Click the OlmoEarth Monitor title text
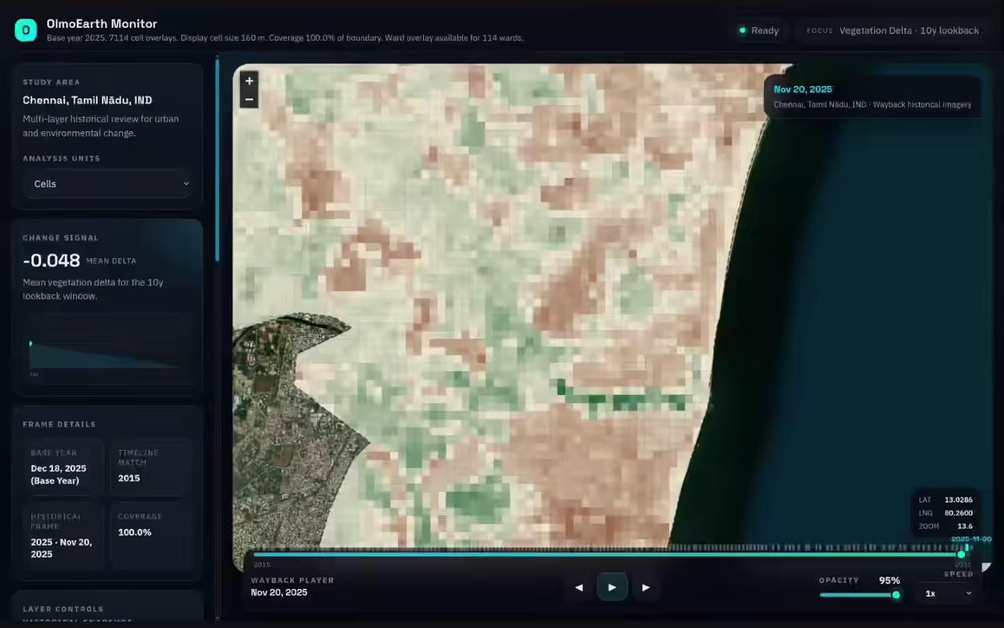Screen dimensions: 1004x628 (102, 24)
